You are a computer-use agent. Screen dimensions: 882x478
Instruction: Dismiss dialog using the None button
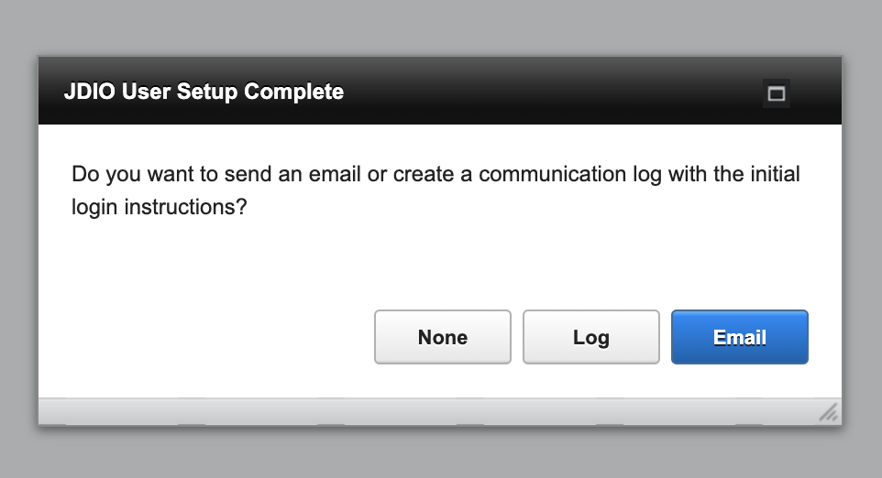(443, 337)
